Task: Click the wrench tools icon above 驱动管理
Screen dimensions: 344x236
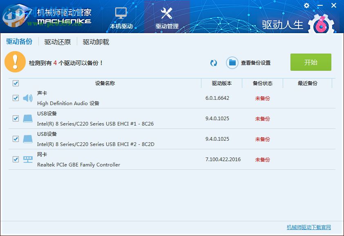Action: (168, 13)
